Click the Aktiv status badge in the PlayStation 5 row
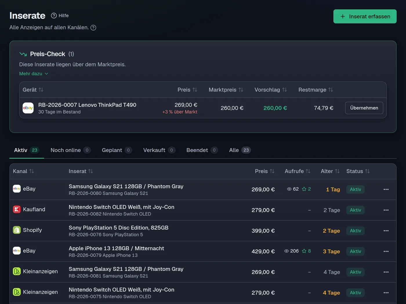Screen dimensions: 406x304 point(355,231)
